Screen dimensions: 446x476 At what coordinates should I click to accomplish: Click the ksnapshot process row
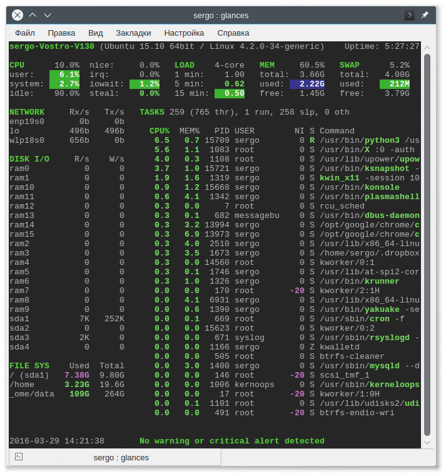click(287, 168)
